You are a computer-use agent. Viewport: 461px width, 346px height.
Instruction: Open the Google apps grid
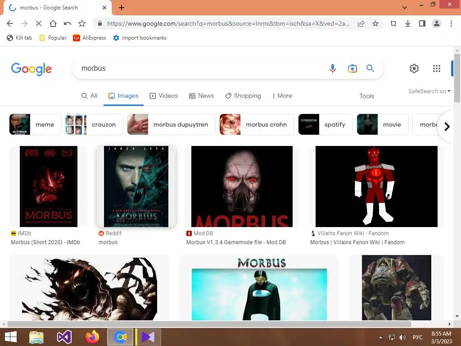pos(437,68)
